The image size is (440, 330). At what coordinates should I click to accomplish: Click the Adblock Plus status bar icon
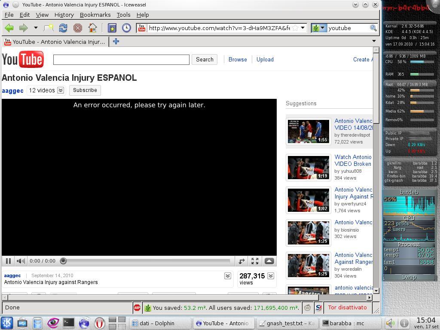point(137,308)
